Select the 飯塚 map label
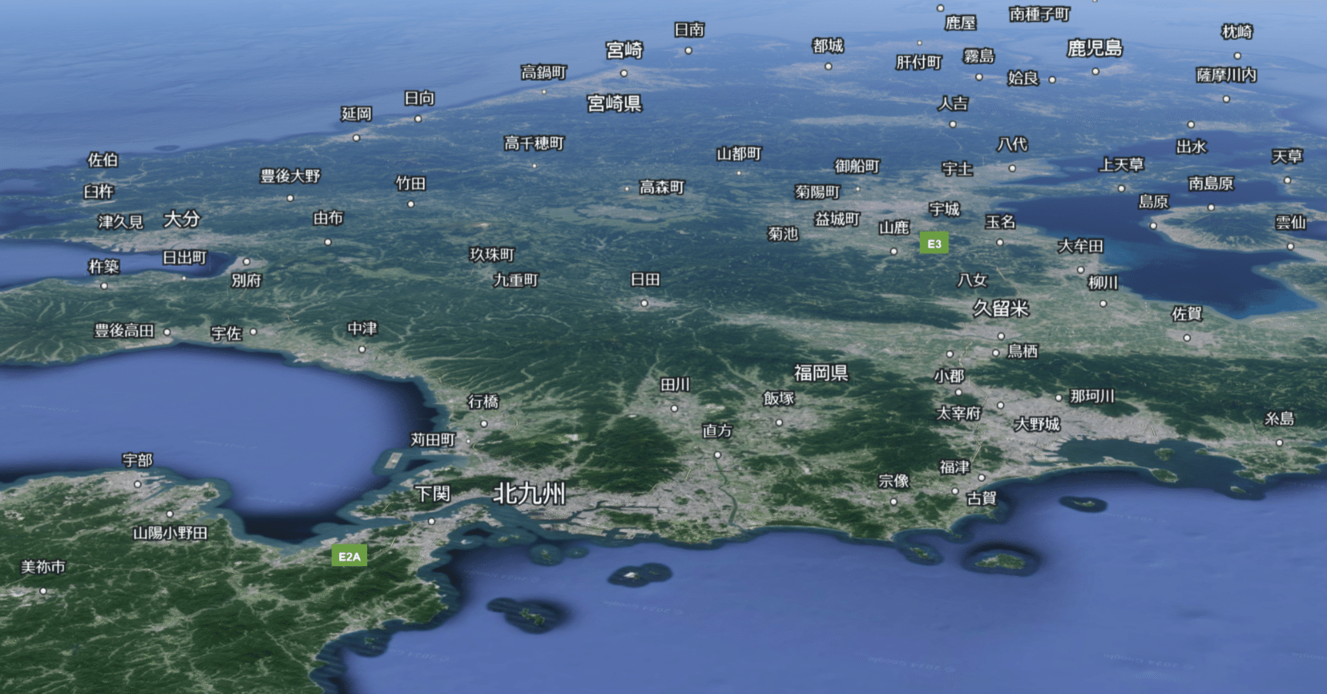 pos(779,399)
